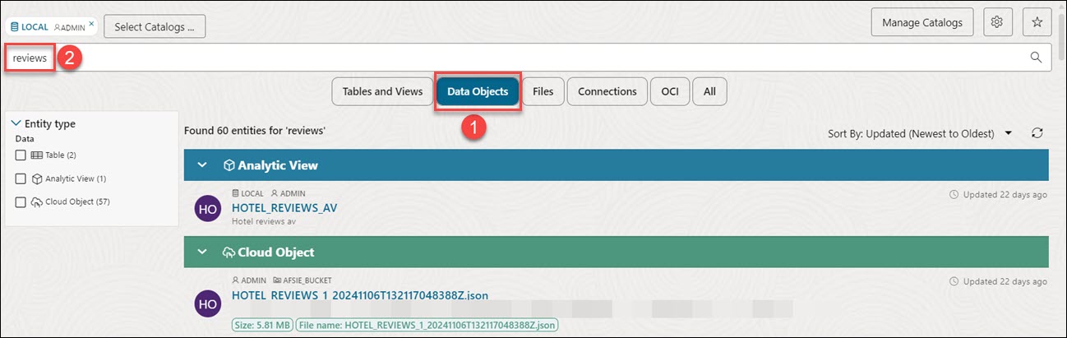Open catalog settings gear icon
1067x338 pixels.
(x=997, y=23)
